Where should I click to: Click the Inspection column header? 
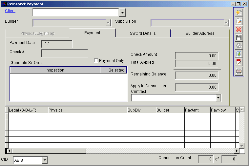coord(55,70)
